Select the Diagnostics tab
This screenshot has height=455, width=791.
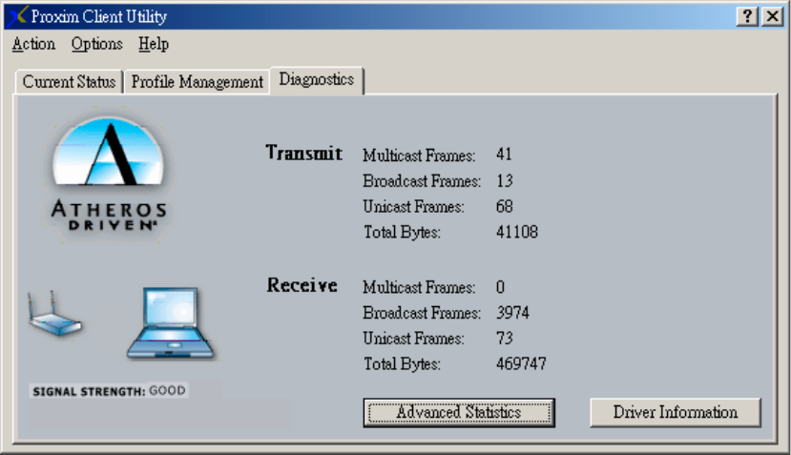316,80
